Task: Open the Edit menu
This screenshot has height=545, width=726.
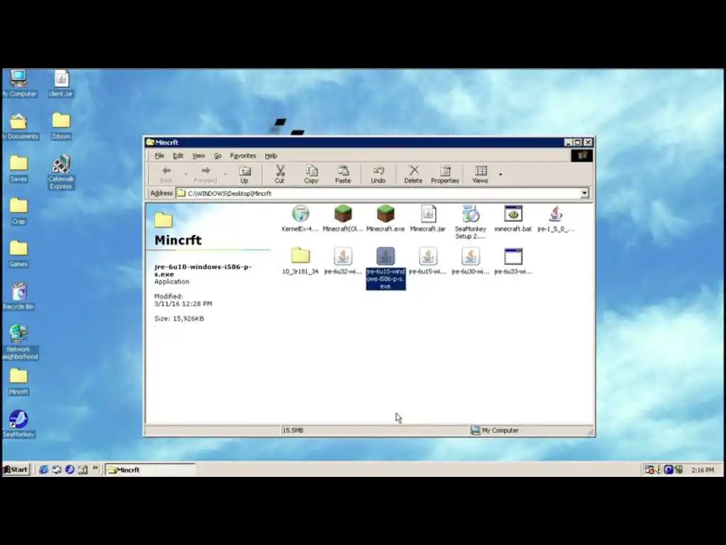Action: click(x=178, y=155)
